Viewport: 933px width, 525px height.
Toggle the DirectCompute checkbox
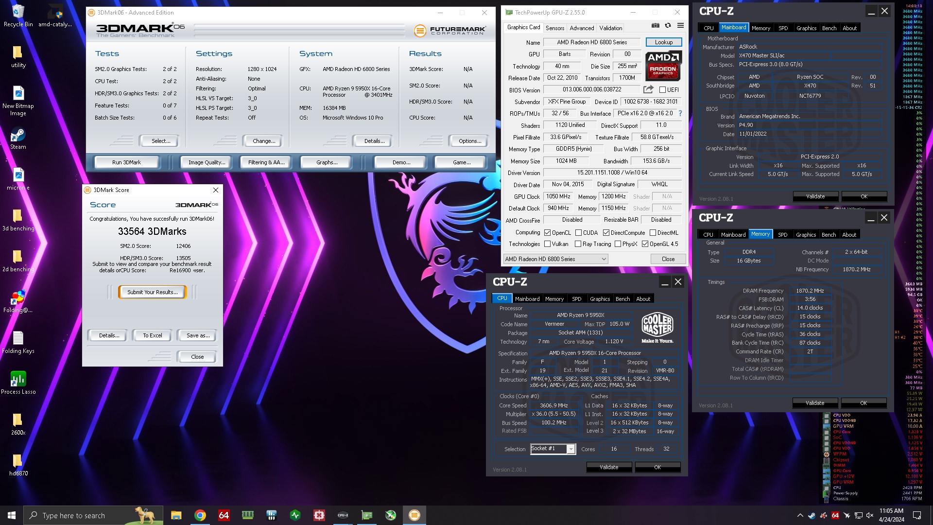point(606,233)
